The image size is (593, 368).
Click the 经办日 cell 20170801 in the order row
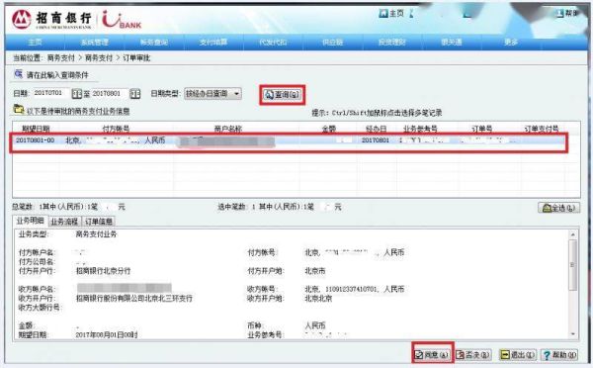376,140
